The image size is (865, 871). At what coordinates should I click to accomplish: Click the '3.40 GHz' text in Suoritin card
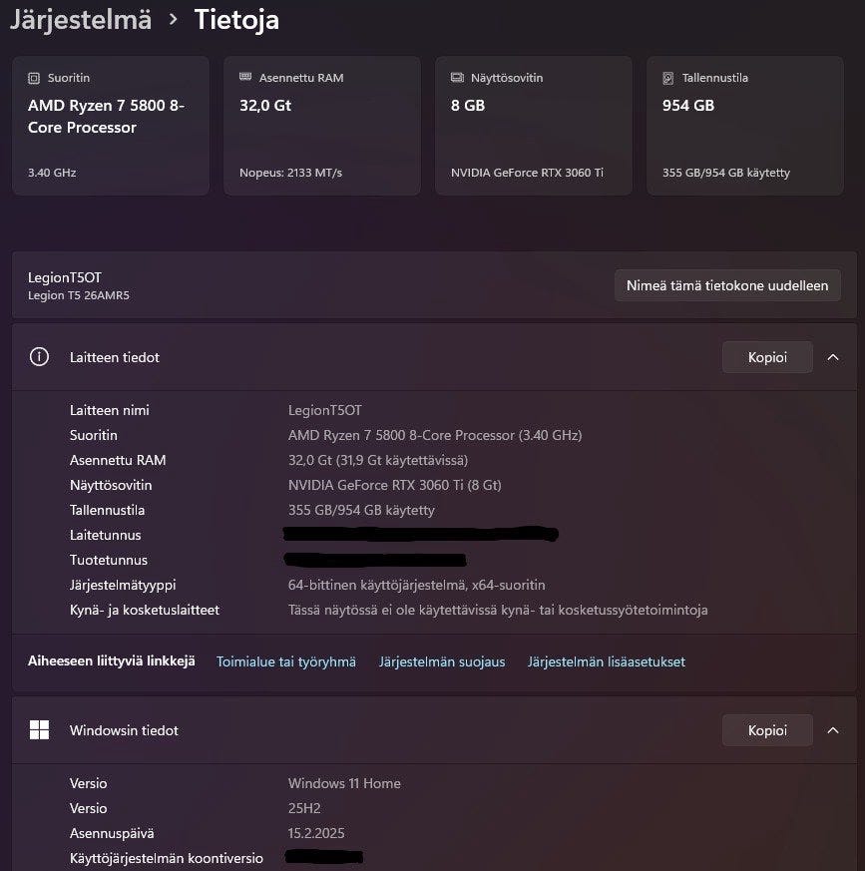tap(52, 173)
